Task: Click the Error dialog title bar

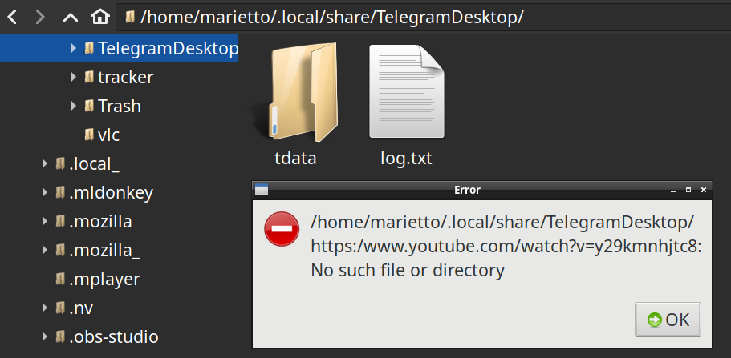Action: pyautogui.click(x=467, y=190)
